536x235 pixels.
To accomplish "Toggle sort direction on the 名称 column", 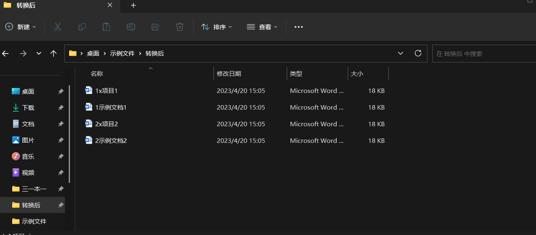I will (x=97, y=73).
